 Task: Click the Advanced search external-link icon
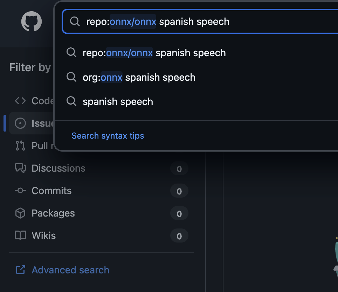[20, 270]
